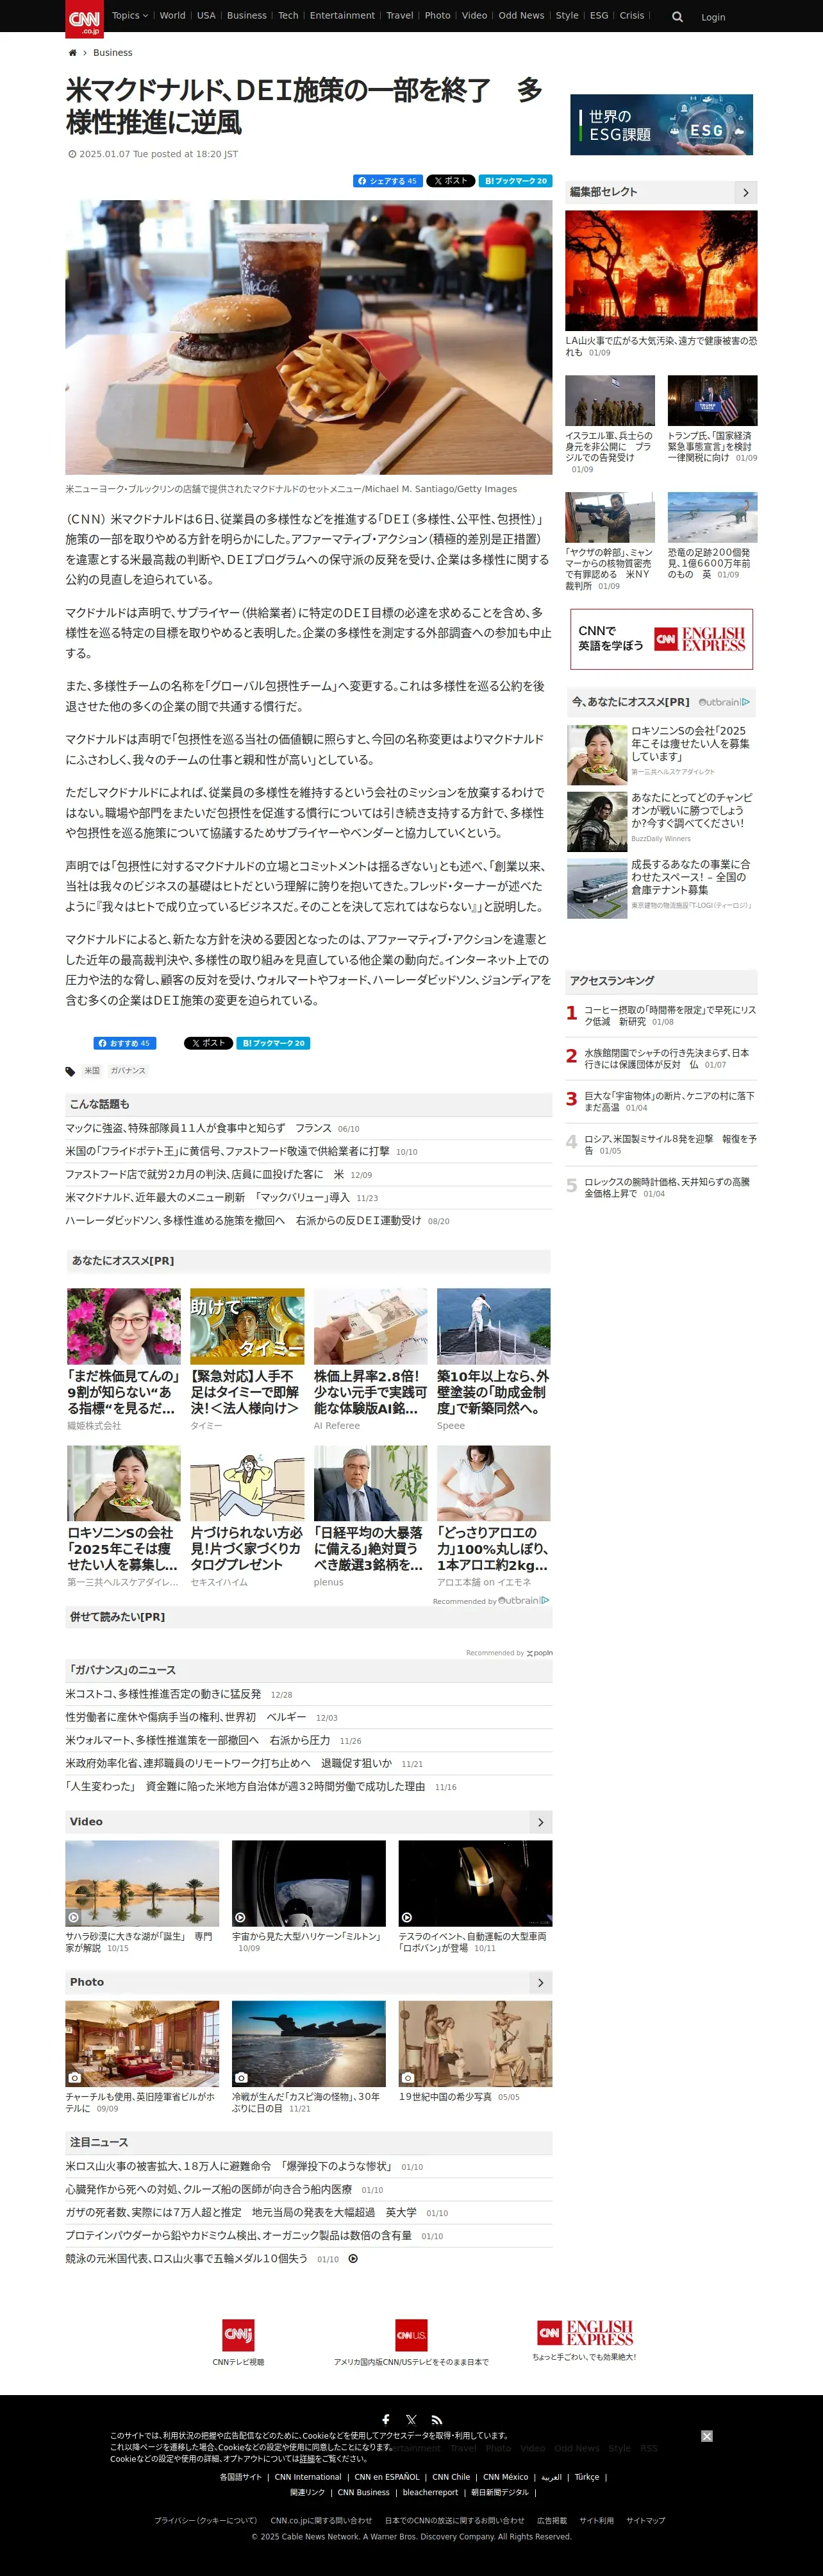This screenshot has height=2576, width=823.
Task: Open the ESG menu item
Action: coord(599,16)
